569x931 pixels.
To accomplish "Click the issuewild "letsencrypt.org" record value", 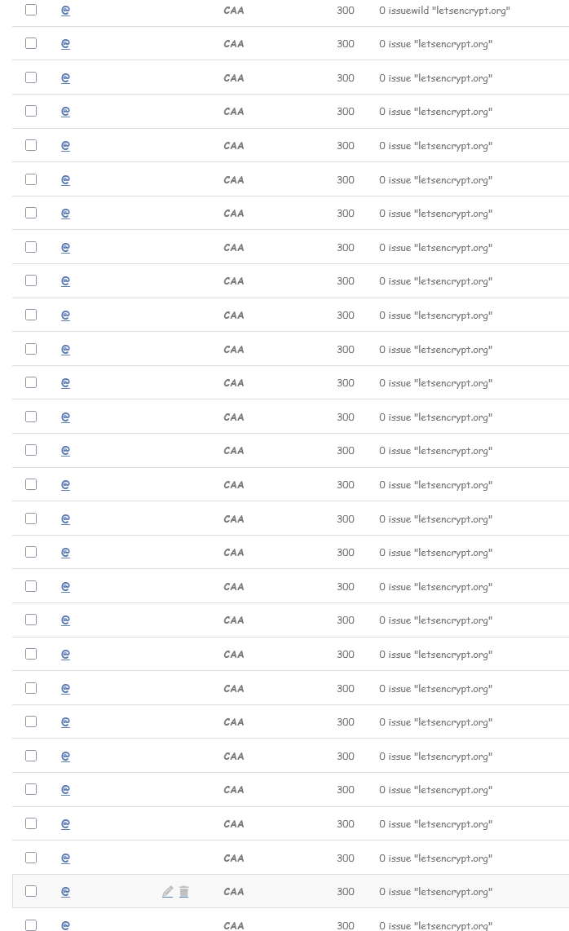I will pos(444,11).
